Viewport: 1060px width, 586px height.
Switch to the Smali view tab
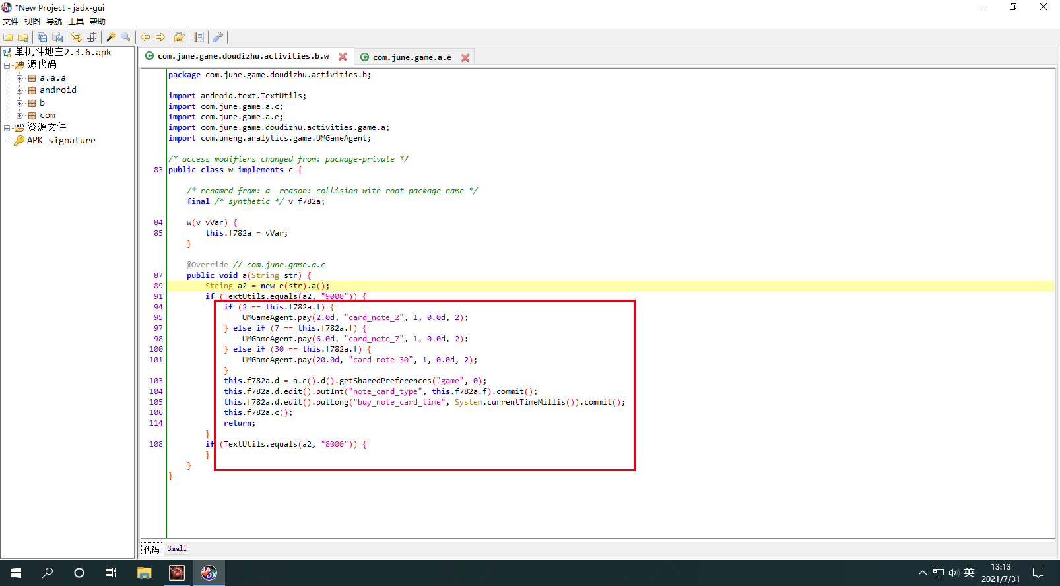click(x=177, y=549)
